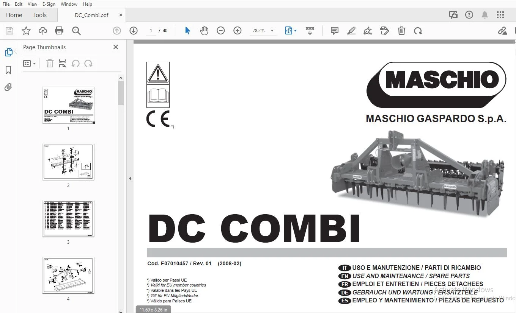Open the apps grid in the top right

500,15
